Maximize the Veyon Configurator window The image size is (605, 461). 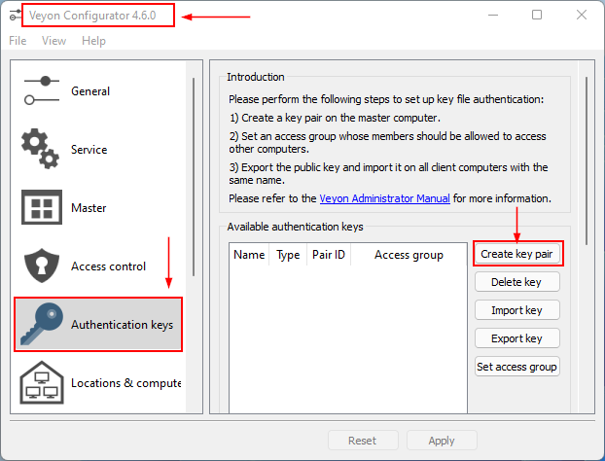pyautogui.click(x=537, y=15)
